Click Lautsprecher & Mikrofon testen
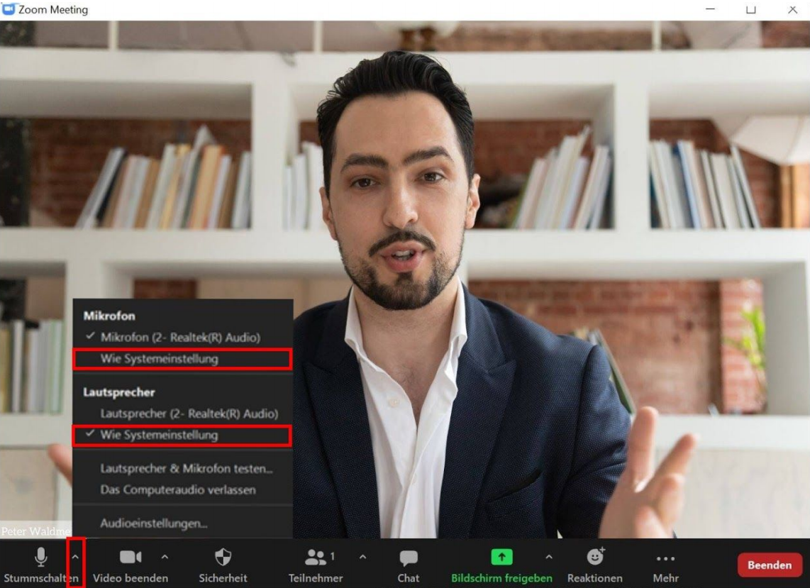Image resolution: width=810 pixels, height=588 pixels. (187, 469)
